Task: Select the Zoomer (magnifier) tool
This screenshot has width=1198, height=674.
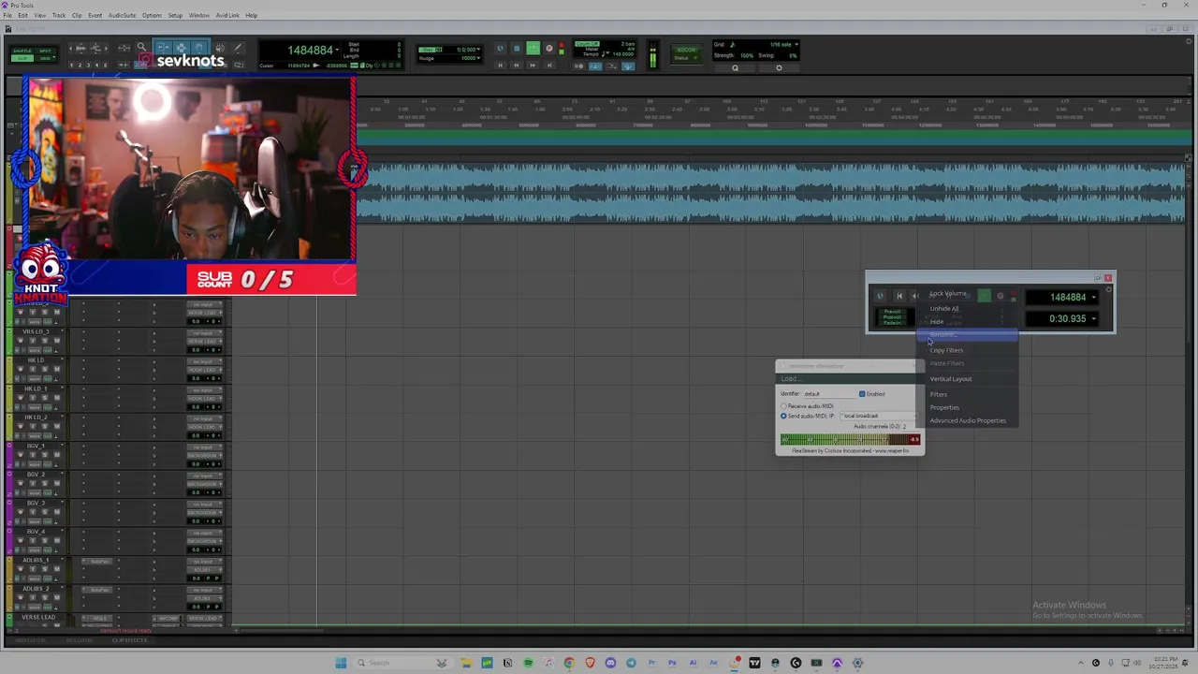Action: click(141, 47)
